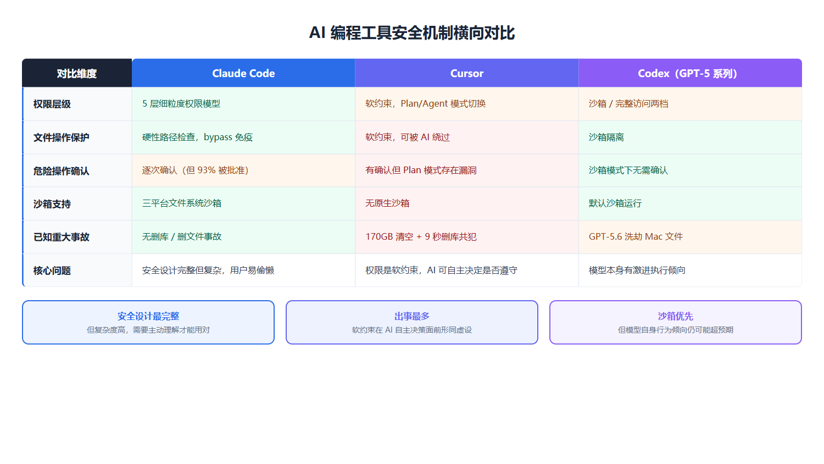Click the cell '5 层细粒度权限模型'
This screenshot has height=464, width=824.
(x=243, y=104)
